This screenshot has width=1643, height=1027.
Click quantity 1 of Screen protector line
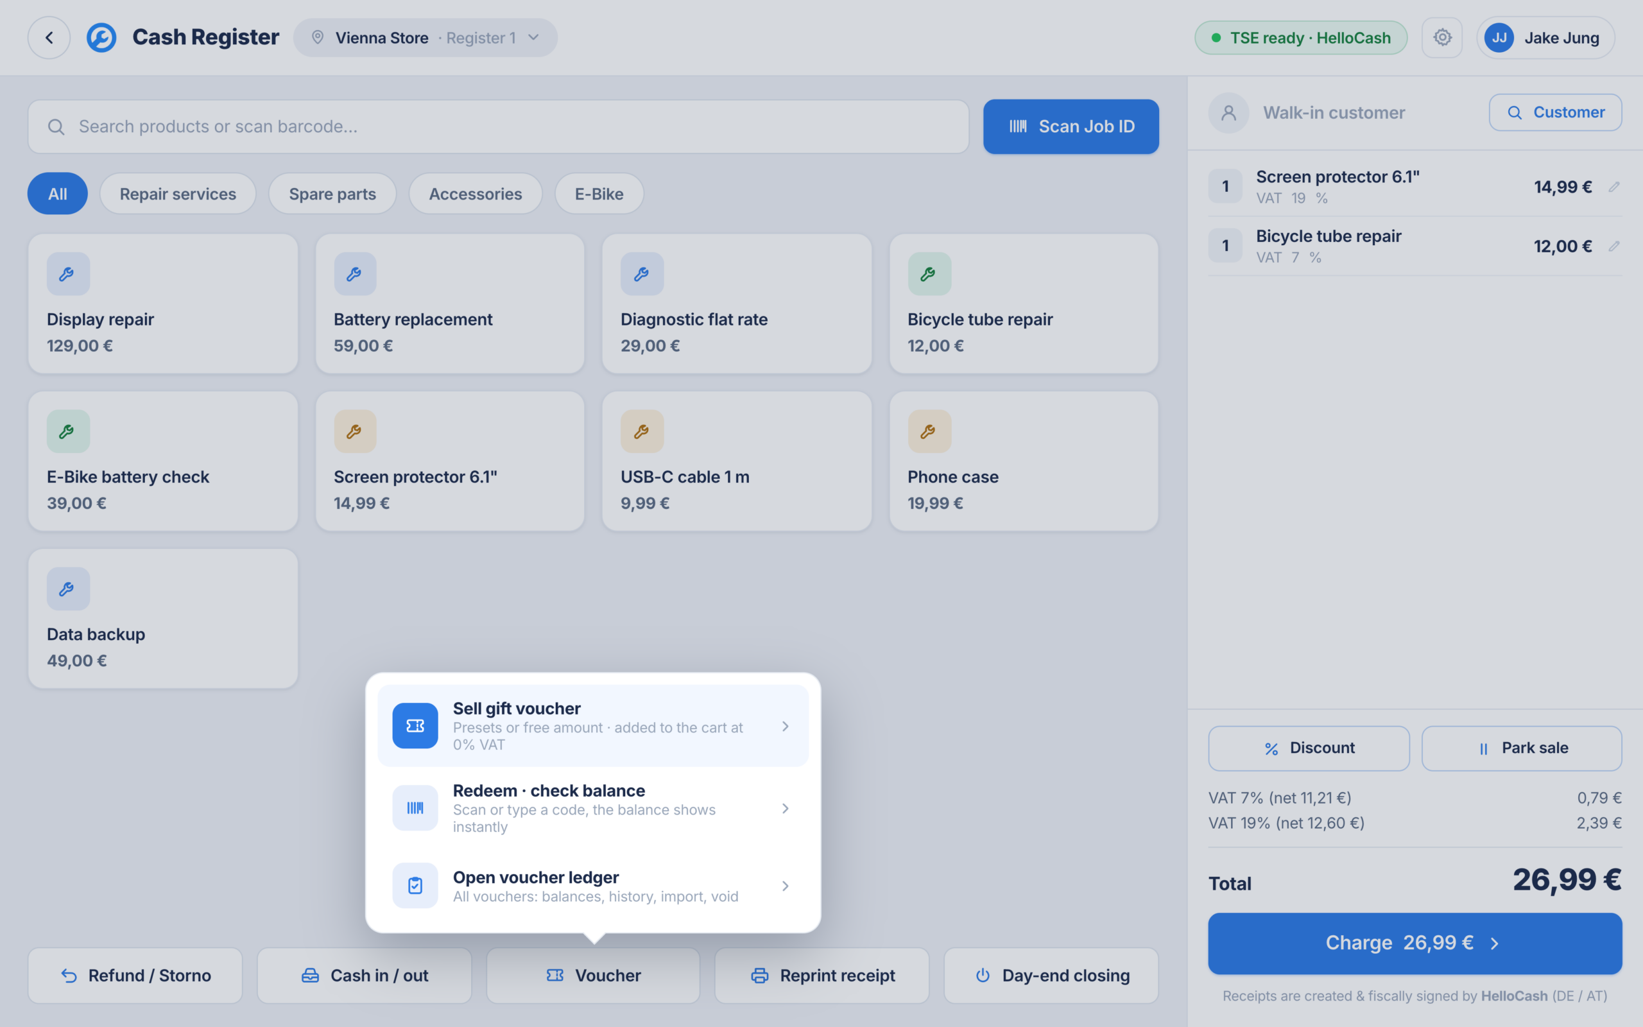point(1225,186)
